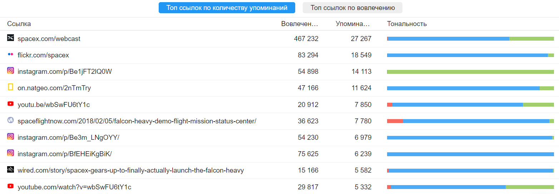Switch to Топ ссылок по вовлечению tab

coord(352,7)
